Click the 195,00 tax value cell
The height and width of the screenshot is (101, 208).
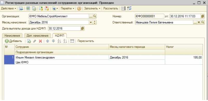click(x=184, y=60)
